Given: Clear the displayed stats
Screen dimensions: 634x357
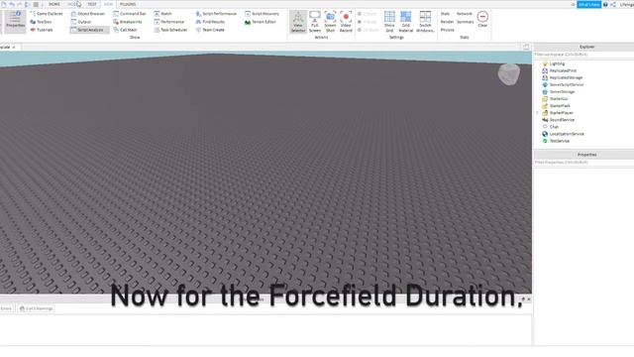Looking at the screenshot, I should tap(482, 20).
